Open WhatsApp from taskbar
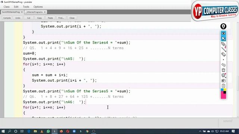The image size is (239, 134). [x=48, y=131]
